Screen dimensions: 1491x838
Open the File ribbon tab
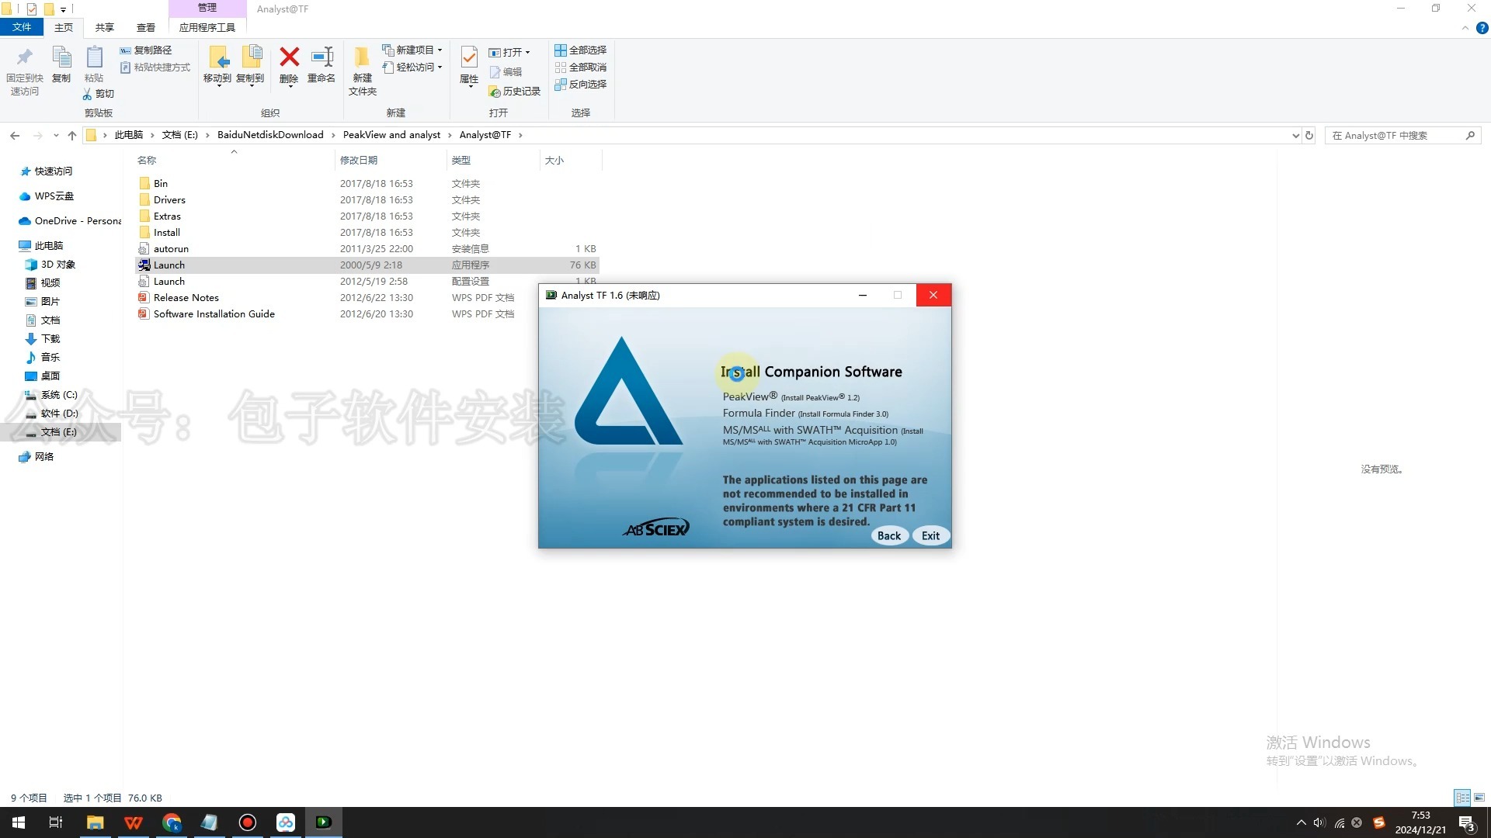click(x=22, y=27)
